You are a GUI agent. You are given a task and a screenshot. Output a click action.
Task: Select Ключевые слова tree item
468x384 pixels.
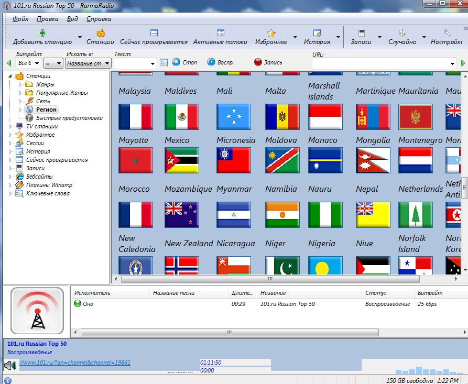pyautogui.click(x=48, y=193)
